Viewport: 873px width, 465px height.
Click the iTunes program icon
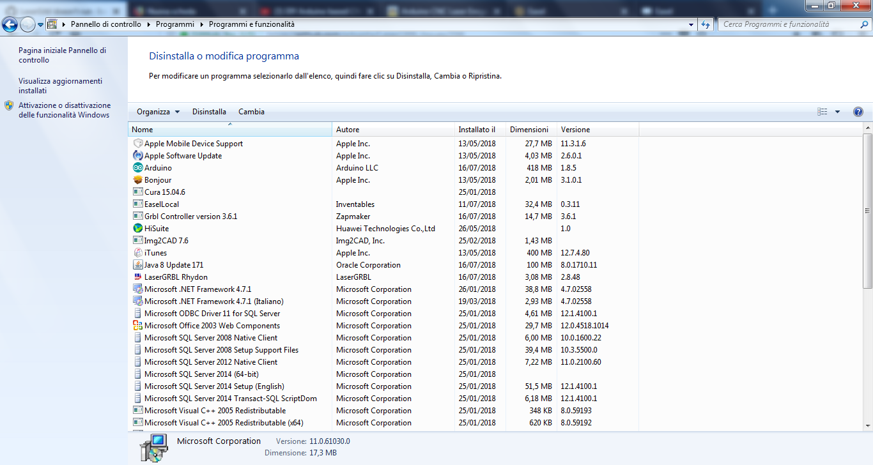[x=137, y=253]
